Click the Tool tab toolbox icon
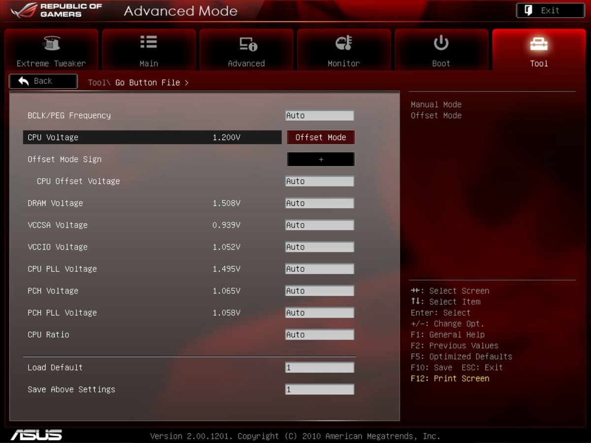 click(539, 44)
